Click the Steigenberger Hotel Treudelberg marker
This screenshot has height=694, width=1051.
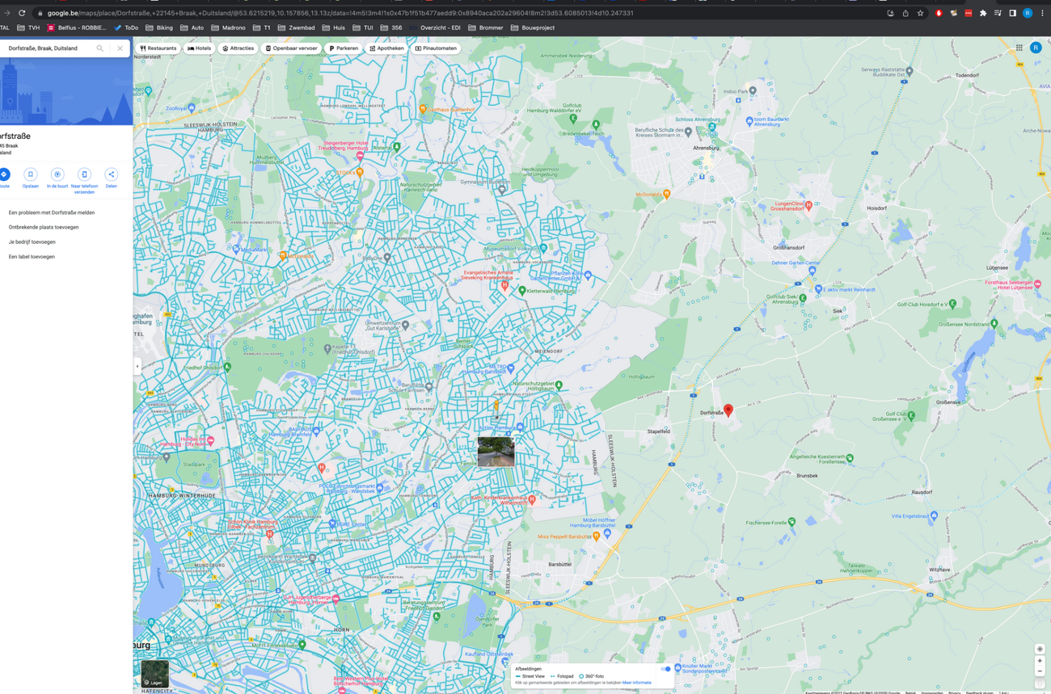click(x=361, y=156)
